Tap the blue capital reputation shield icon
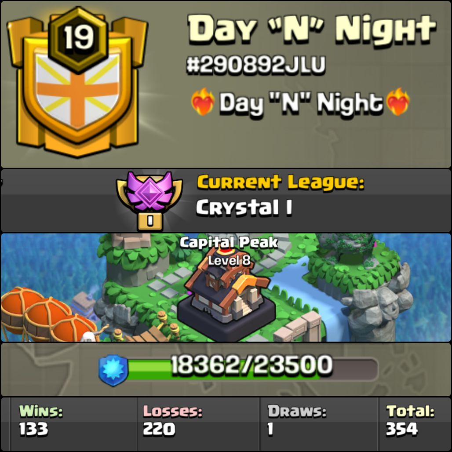Screen dimensions: 452x452 point(113,370)
